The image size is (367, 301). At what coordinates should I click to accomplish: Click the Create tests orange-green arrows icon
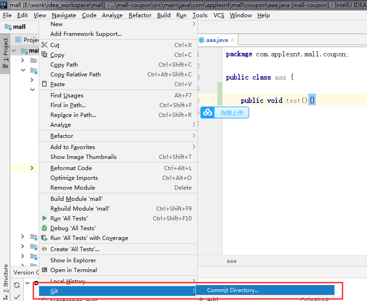click(44, 249)
